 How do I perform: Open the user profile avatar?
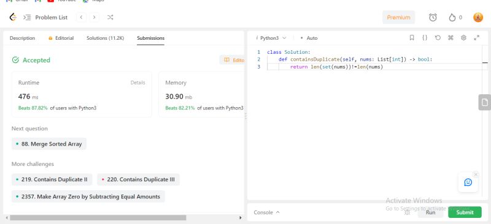click(478, 17)
